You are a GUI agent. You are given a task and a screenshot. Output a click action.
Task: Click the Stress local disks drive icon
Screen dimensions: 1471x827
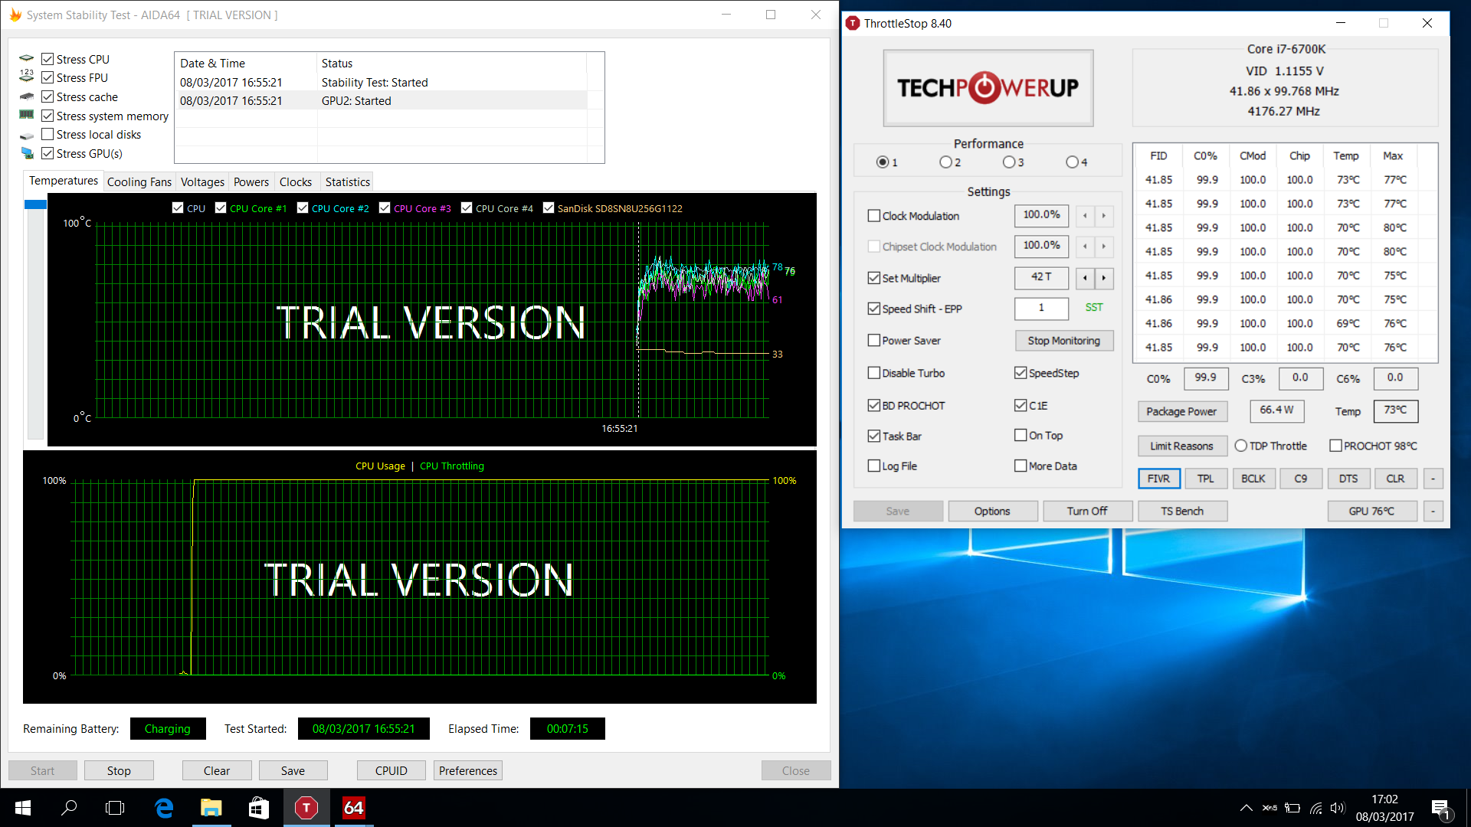[x=27, y=135]
